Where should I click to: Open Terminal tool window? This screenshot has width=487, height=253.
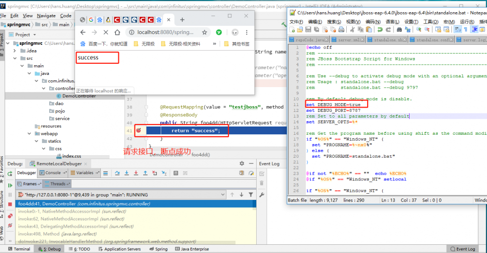[19, 249]
